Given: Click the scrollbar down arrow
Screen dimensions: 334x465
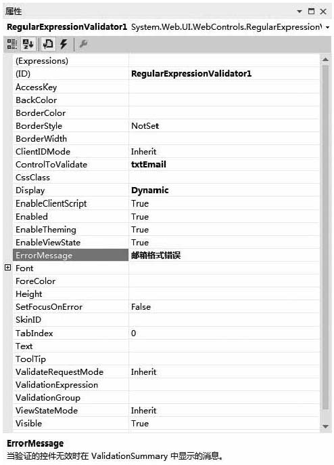Looking at the screenshot, I should 325,426.
